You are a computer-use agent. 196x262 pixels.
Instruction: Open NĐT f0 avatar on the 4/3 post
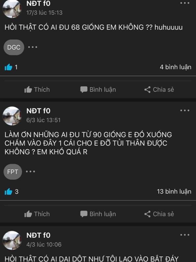pyautogui.click(x=12, y=240)
